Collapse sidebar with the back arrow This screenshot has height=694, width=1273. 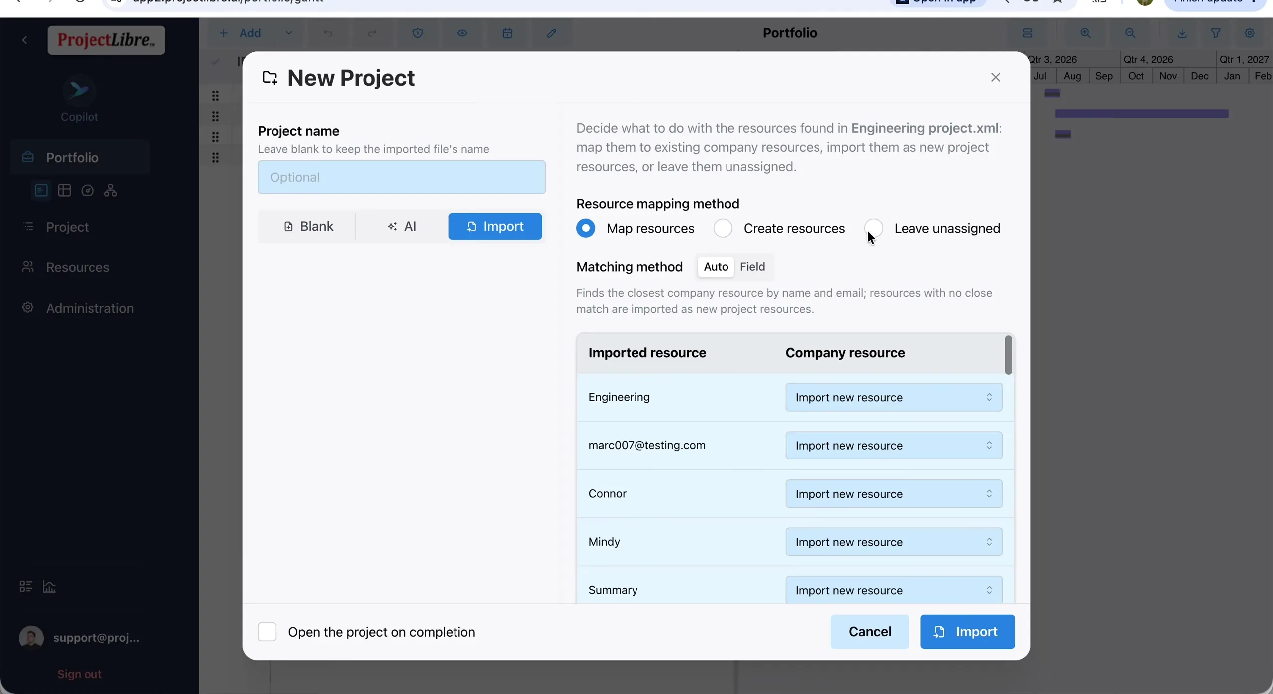coord(24,40)
